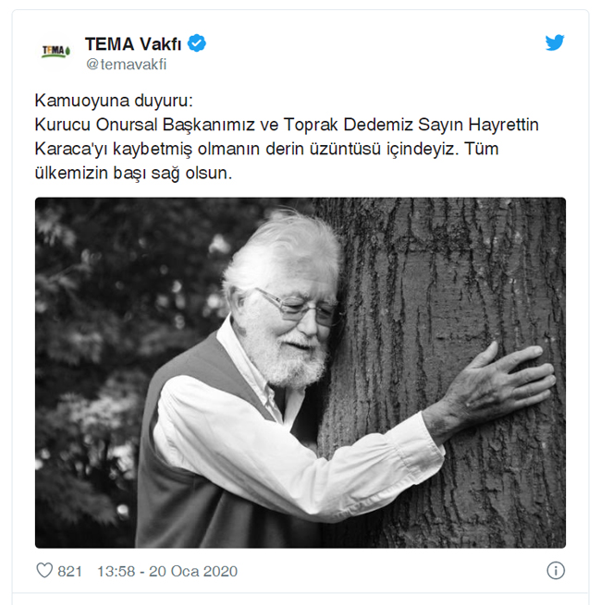601x605 pixels.
Task: Open the @temavakfi handle link
Action: (x=126, y=65)
